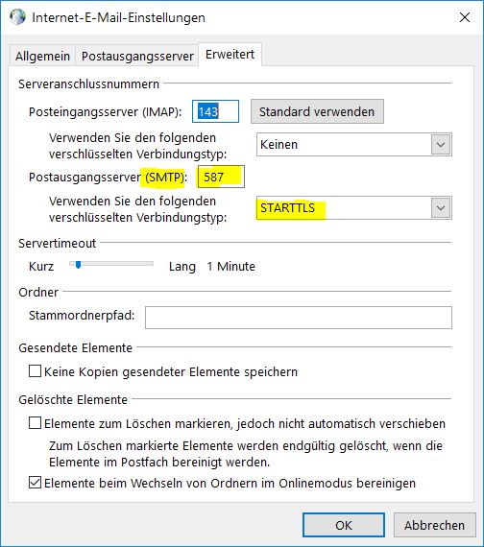
Task: Open the Postausgangsserver tab
Action: pos(137,56)
